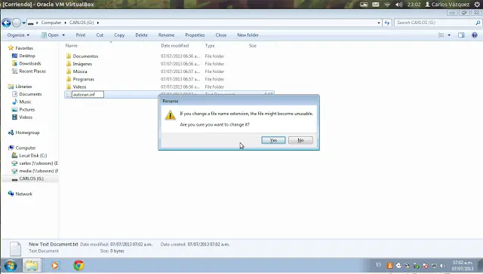Select Network in the navigation pane
The image size is (483, 274).
click(23, 194)
